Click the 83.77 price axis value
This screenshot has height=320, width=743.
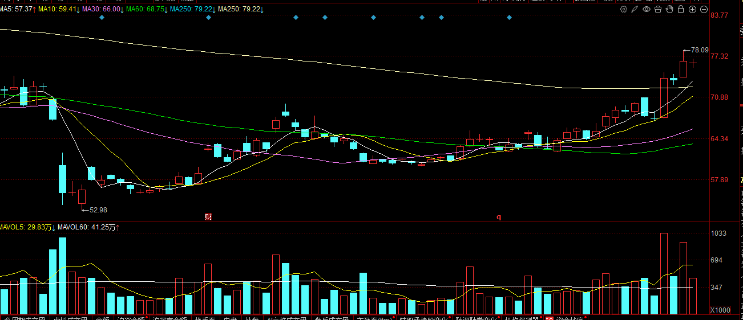pyautogui.click(x=719, y=15)
